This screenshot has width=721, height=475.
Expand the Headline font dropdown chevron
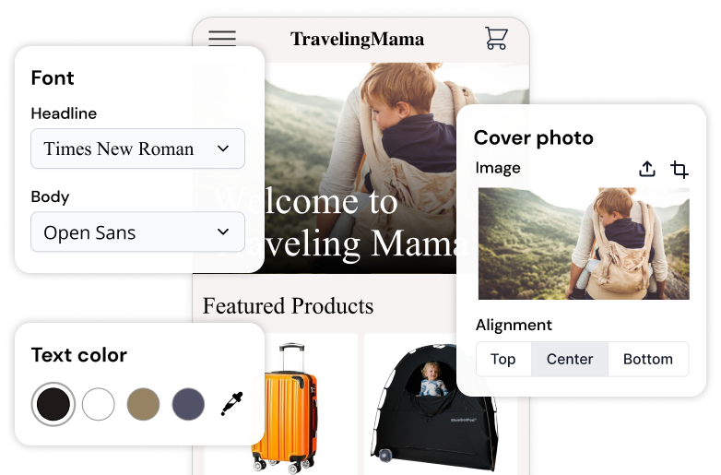pos(223,148)
